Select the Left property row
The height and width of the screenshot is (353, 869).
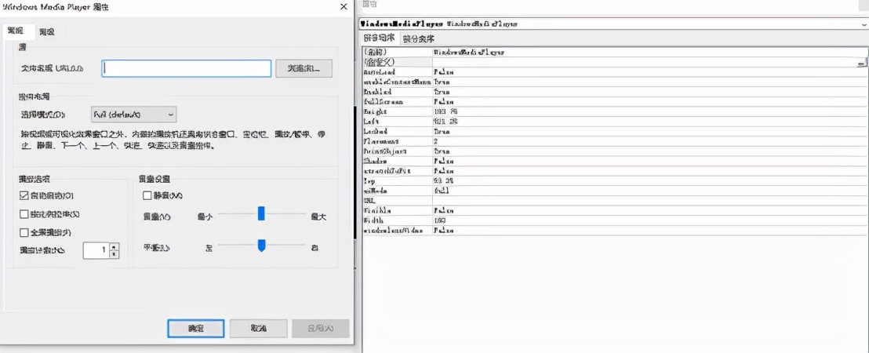coord(614,121)
